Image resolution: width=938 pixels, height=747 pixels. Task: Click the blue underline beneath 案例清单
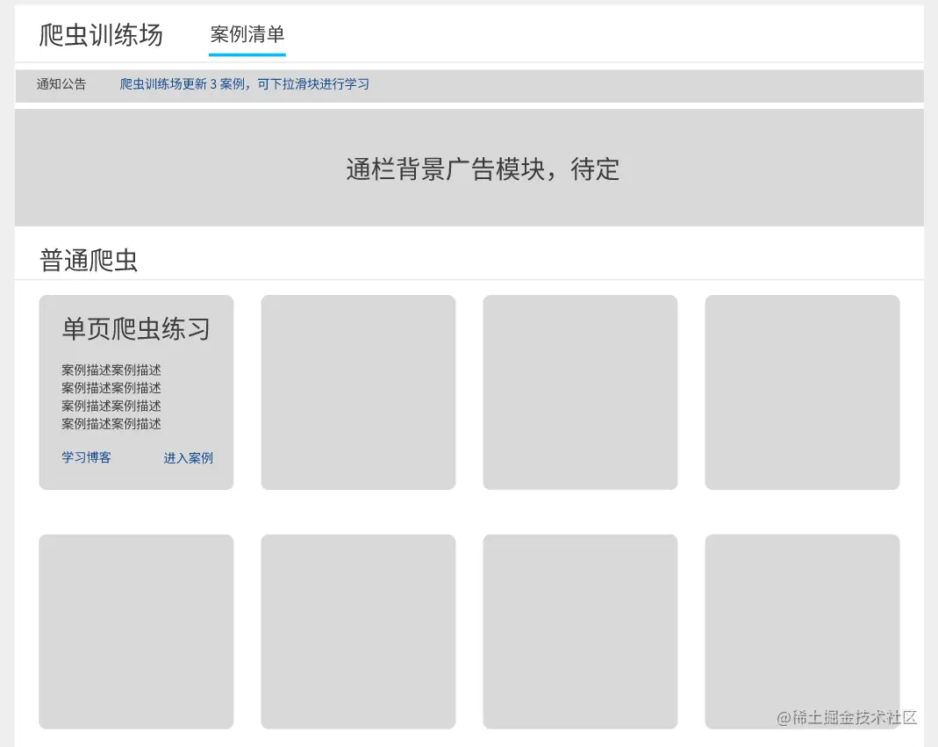point(247,55)
